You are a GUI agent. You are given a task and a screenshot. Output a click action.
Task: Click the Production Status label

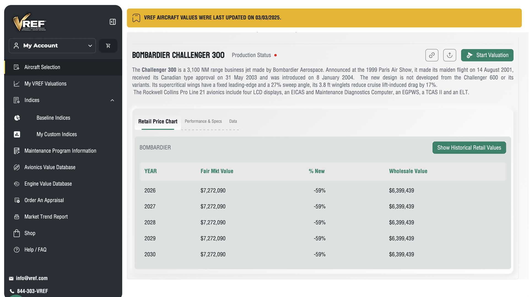[251, 55]
